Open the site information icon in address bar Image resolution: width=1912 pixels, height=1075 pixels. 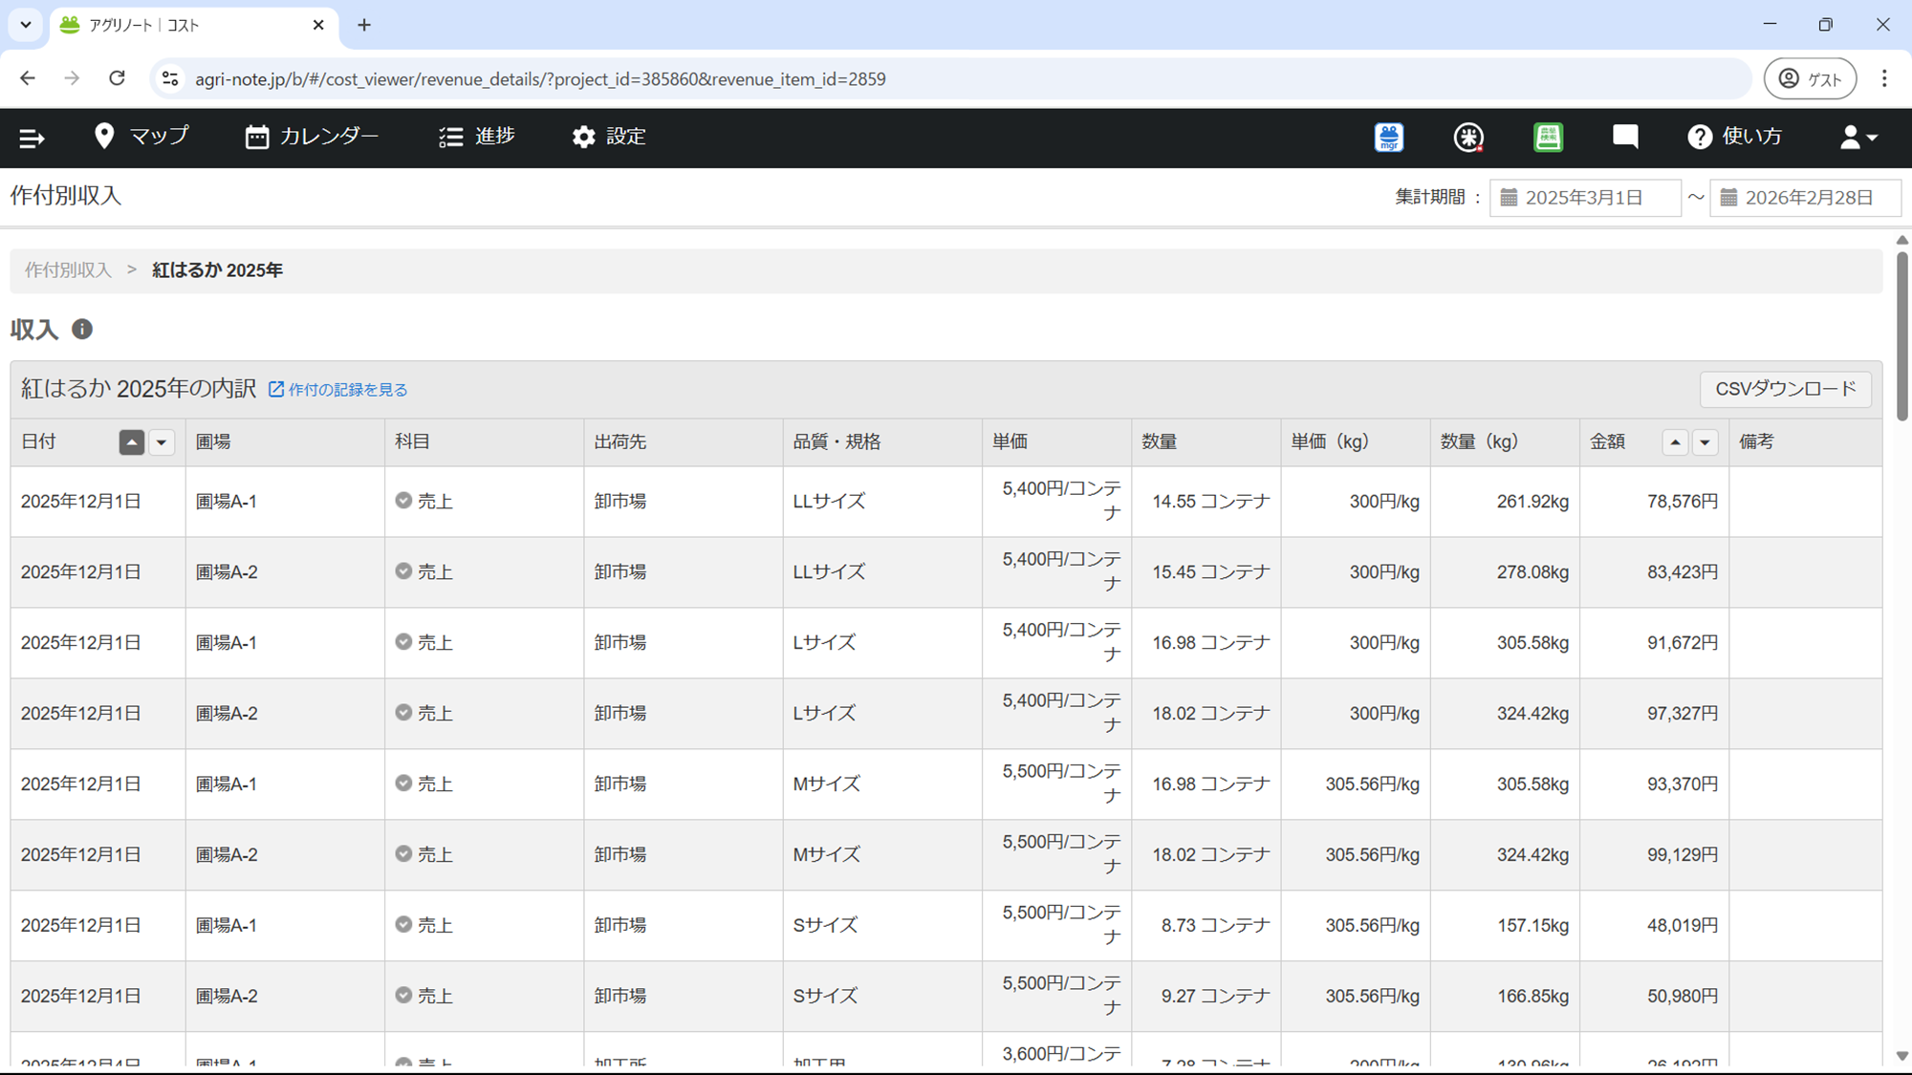click(170, 78)
